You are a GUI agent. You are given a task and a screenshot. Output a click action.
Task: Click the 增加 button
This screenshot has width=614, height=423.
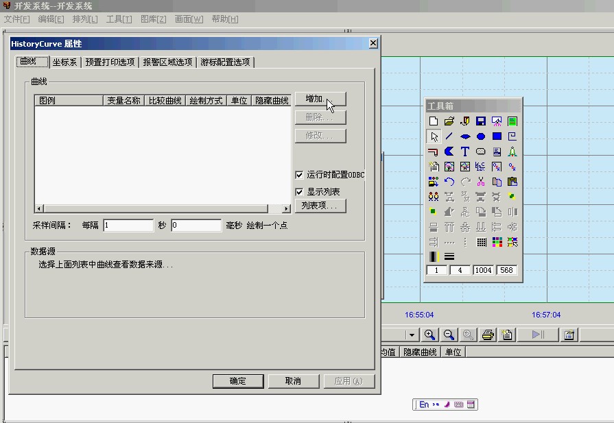point(320,99)
